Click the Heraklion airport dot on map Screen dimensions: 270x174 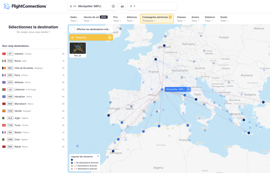[249, 133]
